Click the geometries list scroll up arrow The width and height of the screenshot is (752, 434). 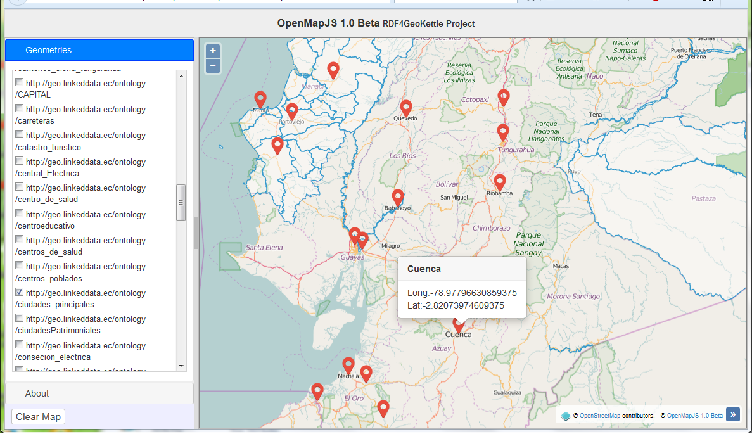(181, 76)
